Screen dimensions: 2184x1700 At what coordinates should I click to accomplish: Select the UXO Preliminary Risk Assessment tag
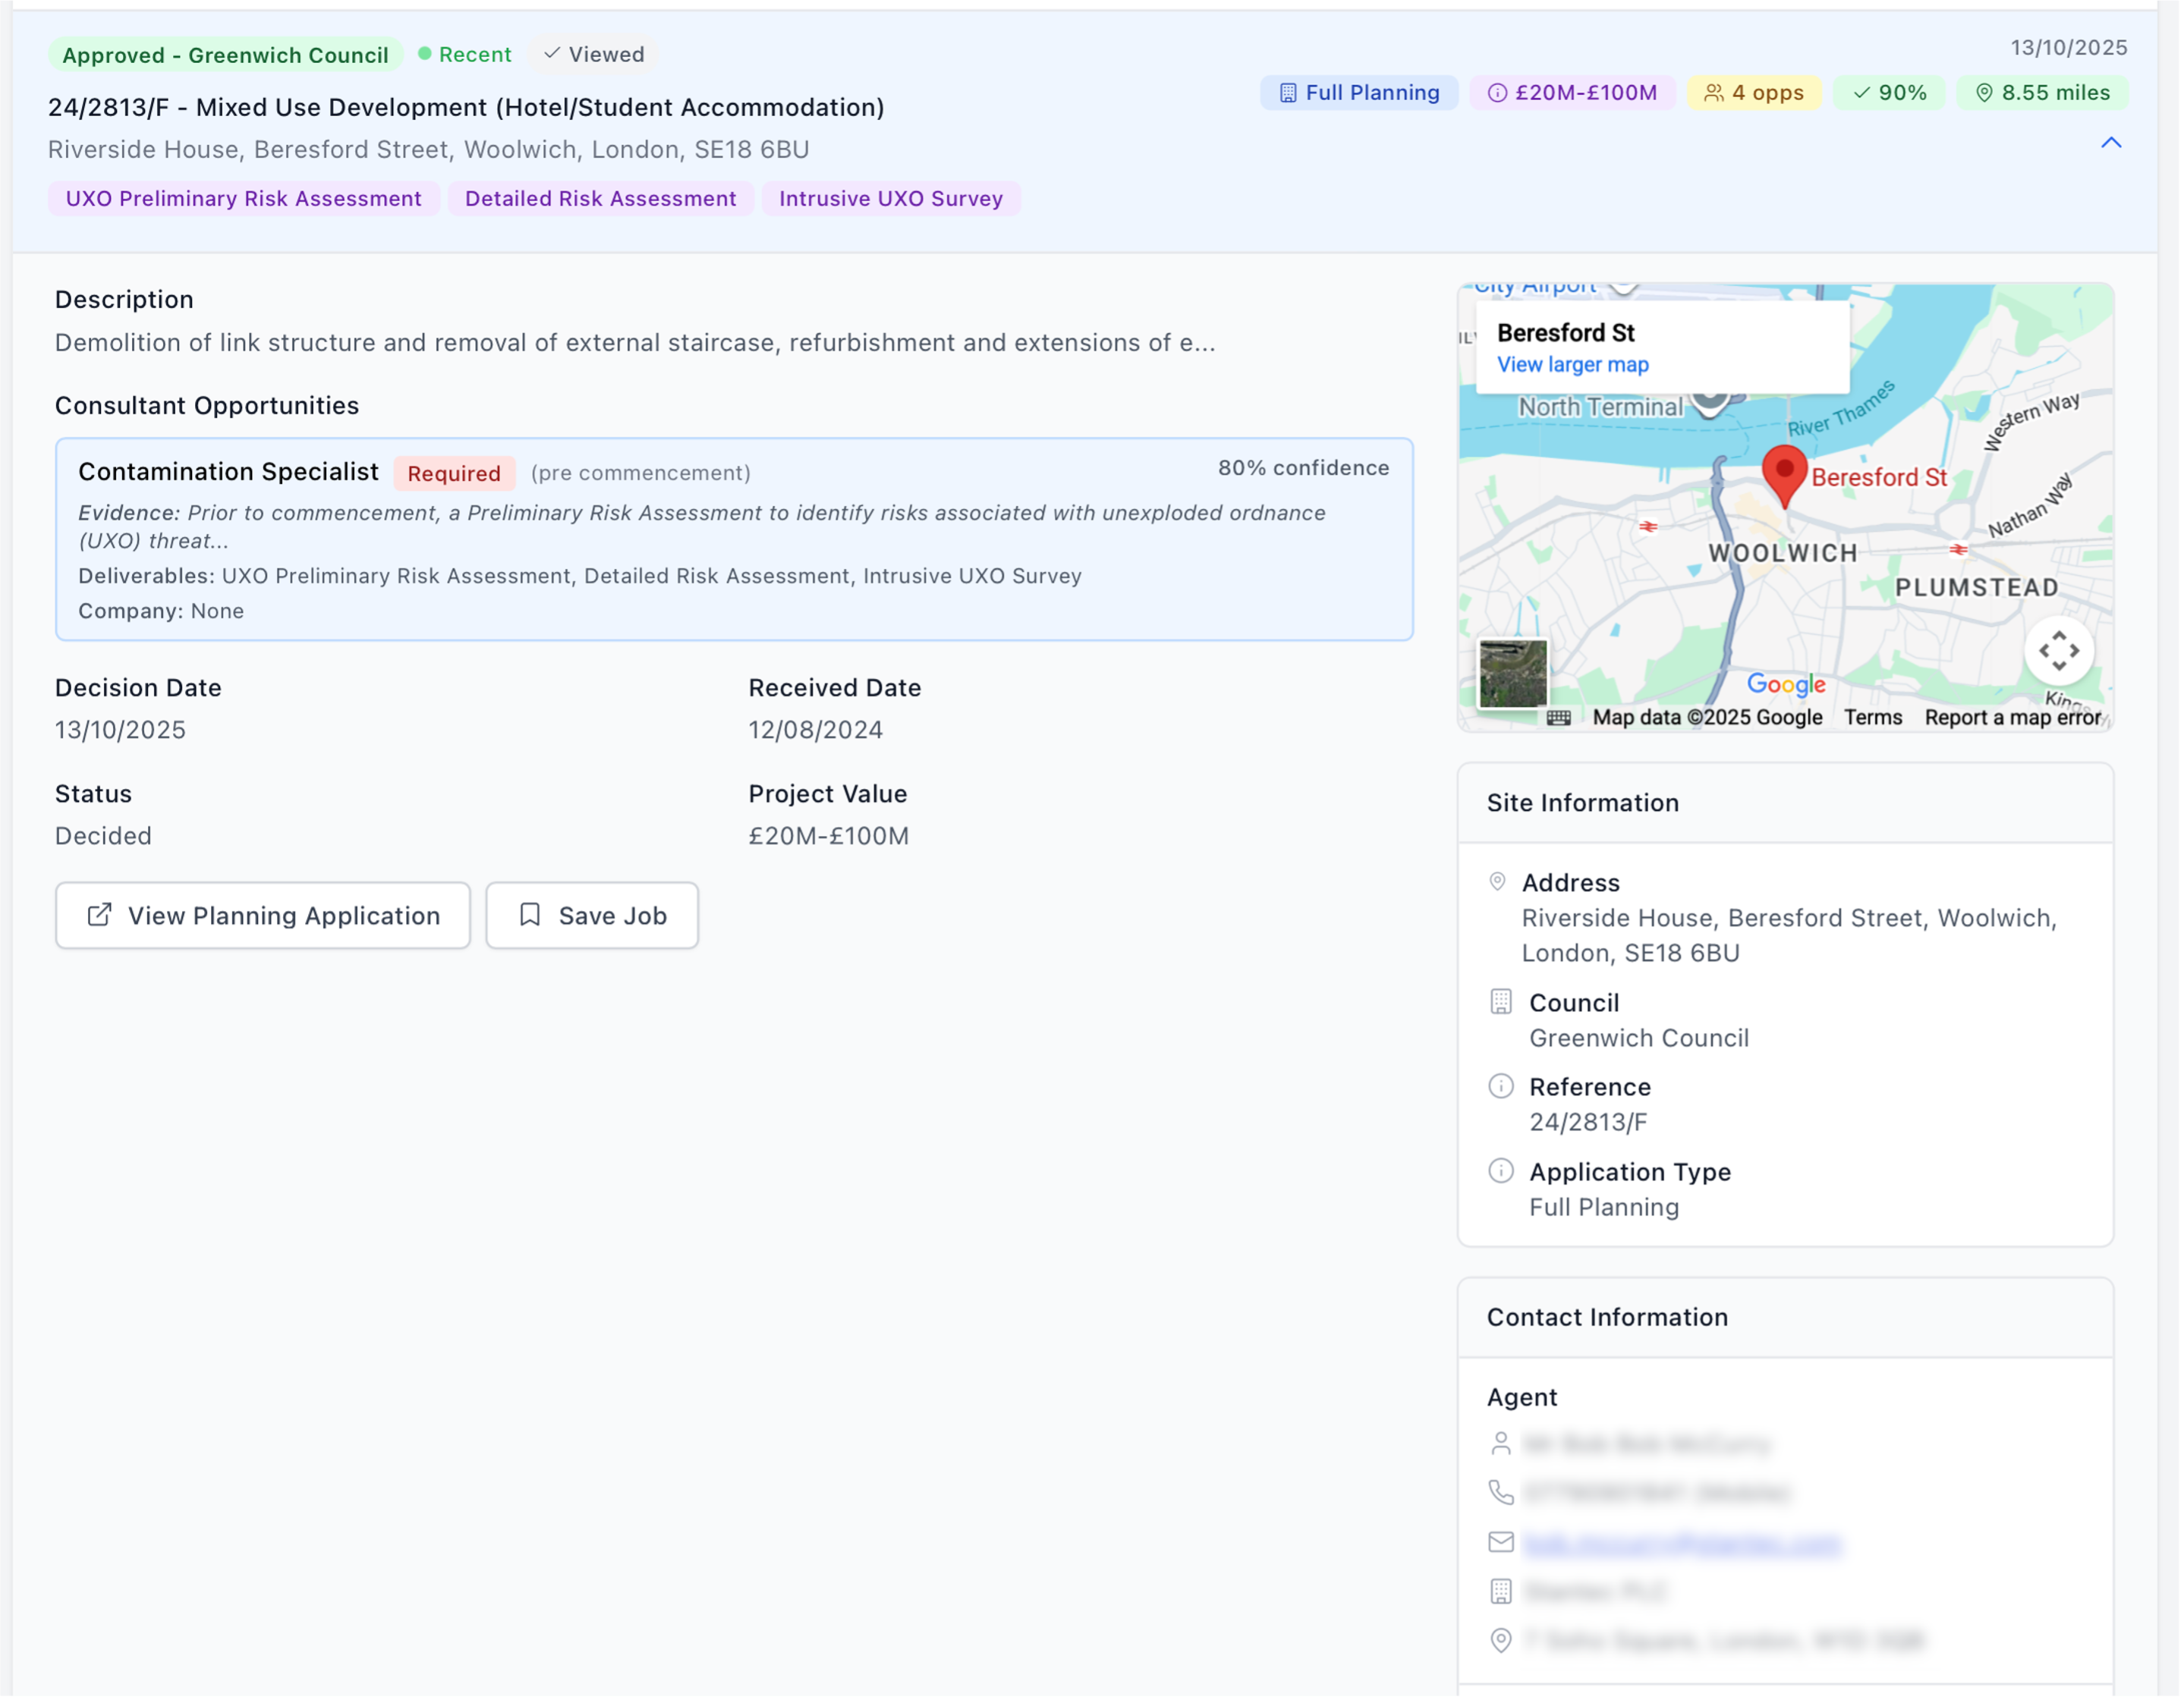(244, 199)
